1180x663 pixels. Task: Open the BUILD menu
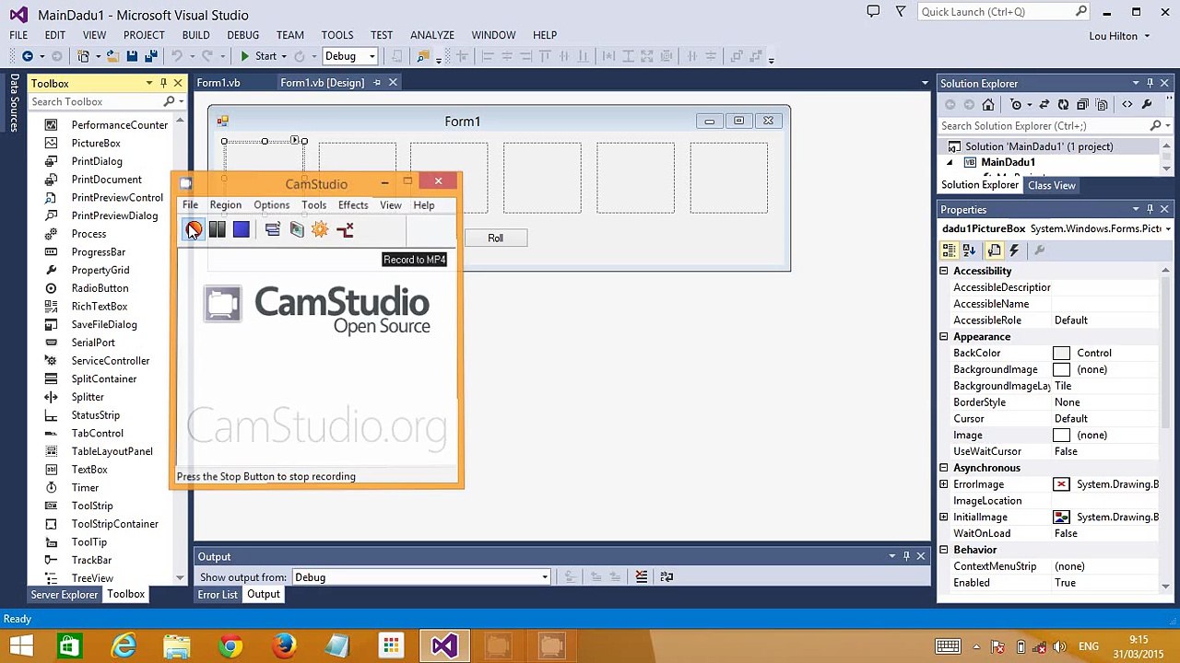[x=195, y=35]
